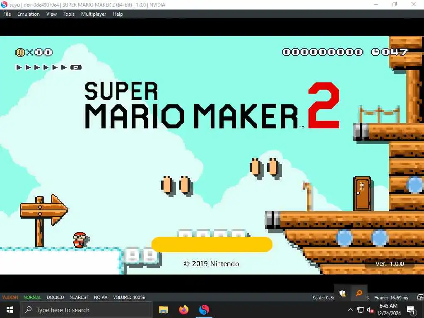
Task: Minimize the suyu window
Action: (x=376, y=4)
